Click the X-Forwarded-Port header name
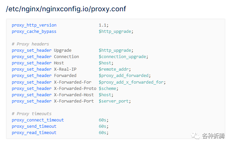Image resolution: width=232 pixels, height=146 pixels. [74, 101]
